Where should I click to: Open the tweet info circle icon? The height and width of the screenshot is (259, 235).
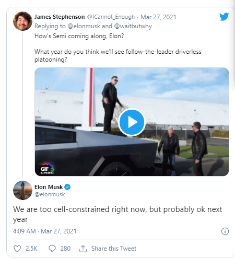click(x=225, y=231)
